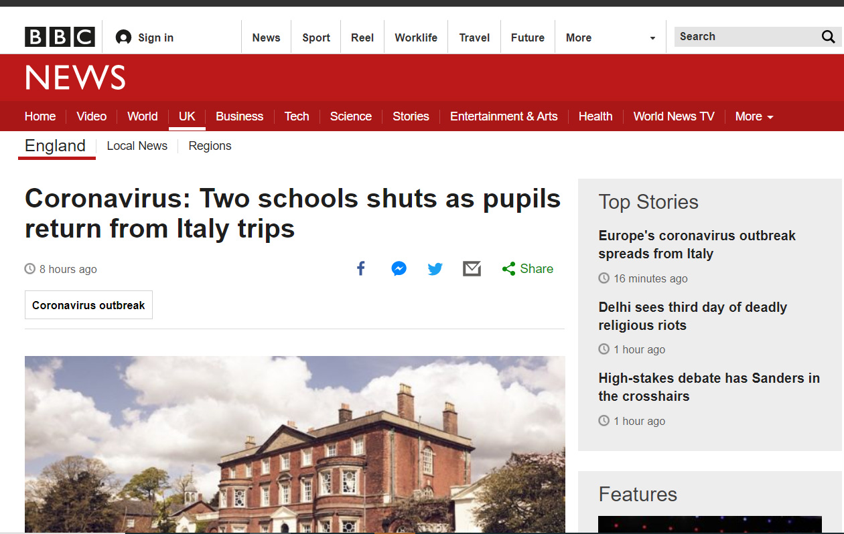Open Local News sub-section
844x534 pixels.
pos(137,146)
